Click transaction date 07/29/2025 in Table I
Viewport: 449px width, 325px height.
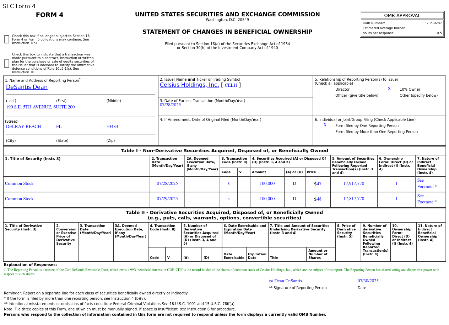(x=167, y=199)
